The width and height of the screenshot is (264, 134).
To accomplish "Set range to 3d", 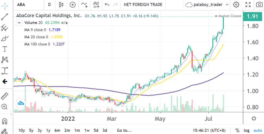I will (105, 130).
